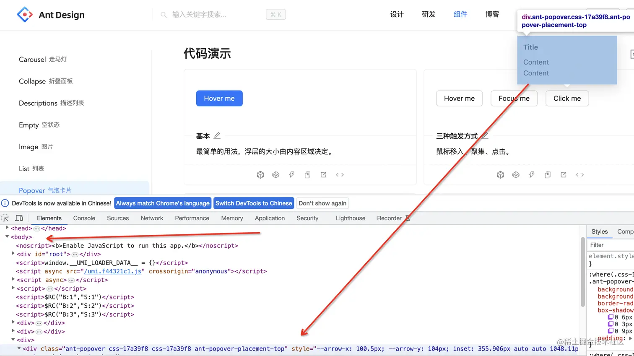Select the Styles pane tab
The height and width of the screenshot is (356, 634).
tap(599, 231)
